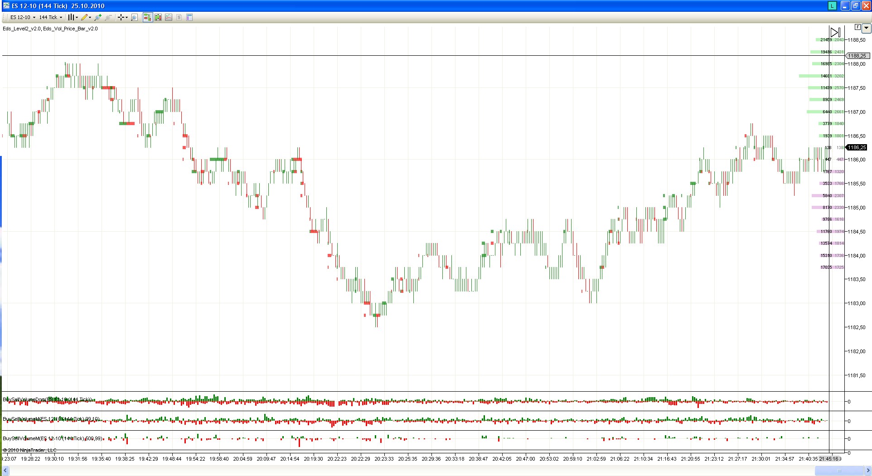Click the zoom out magnifier icon
This screenshot has width=872, height=476.
click(x=108, y=17)
